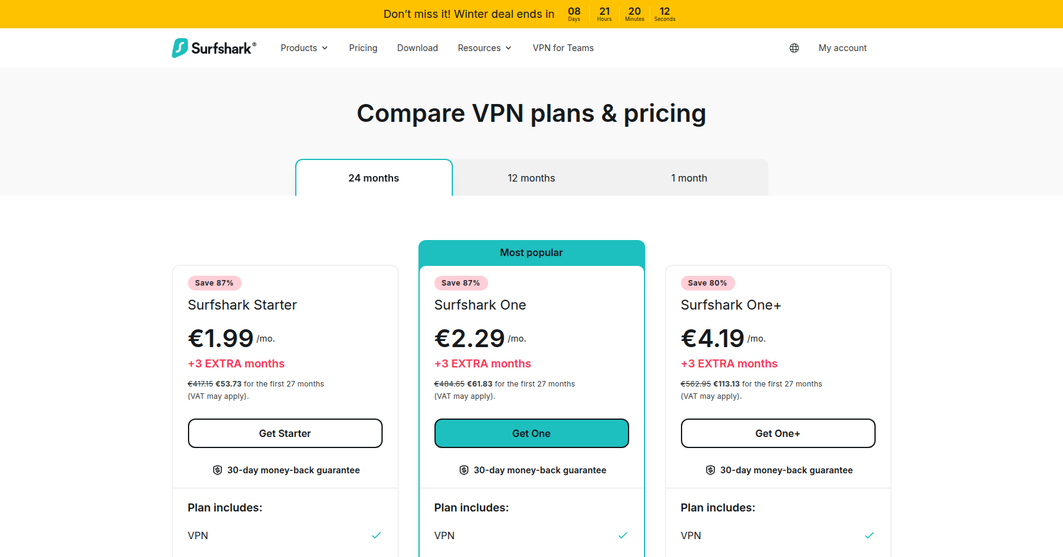This screenshot has height=557, width=1063.
Task: Click VPN checkmark in Starter plan
Action: click(x=377, y=535)
